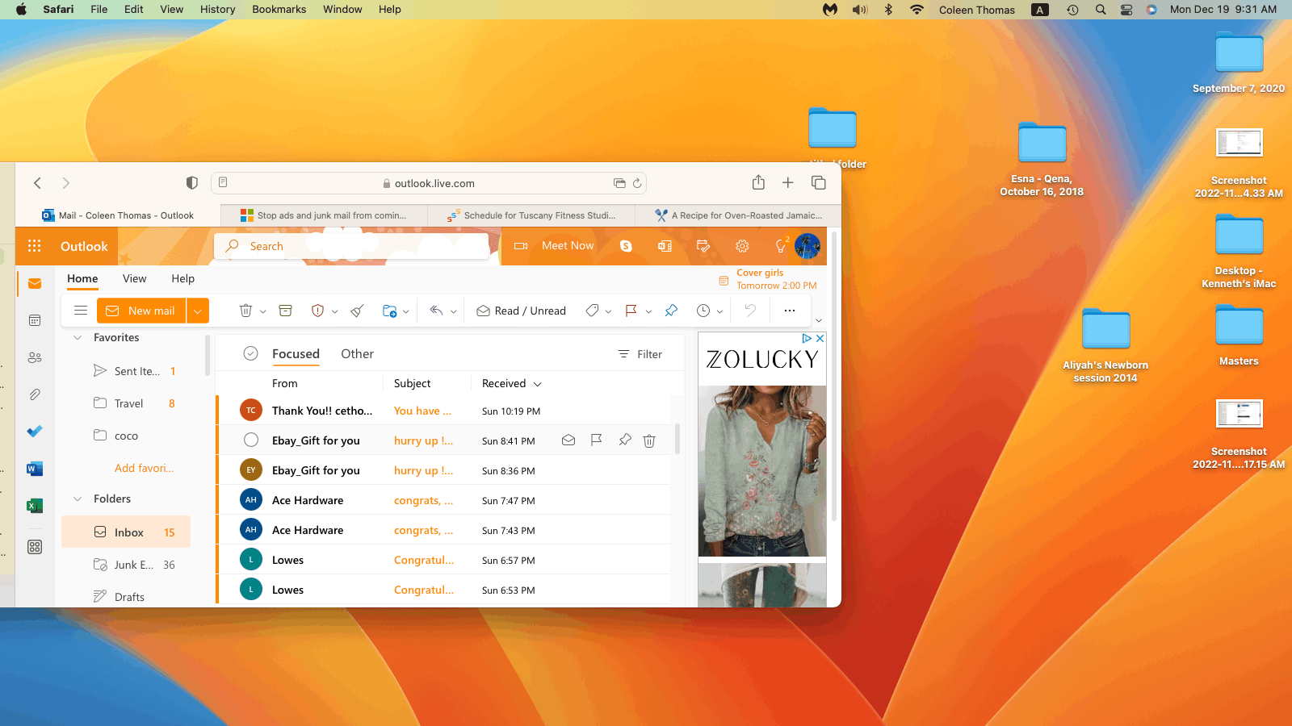Launch Excel from the Outlook sidebar

coord(35,506)
